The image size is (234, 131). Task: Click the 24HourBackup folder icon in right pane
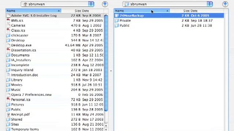pyautogui.click(x=117, y=16)
